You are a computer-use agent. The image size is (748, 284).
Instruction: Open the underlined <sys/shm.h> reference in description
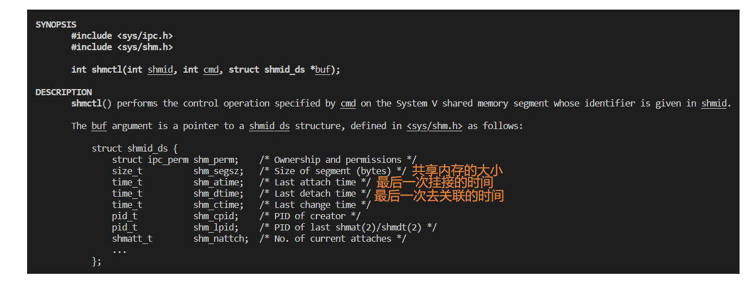point(434,126)
